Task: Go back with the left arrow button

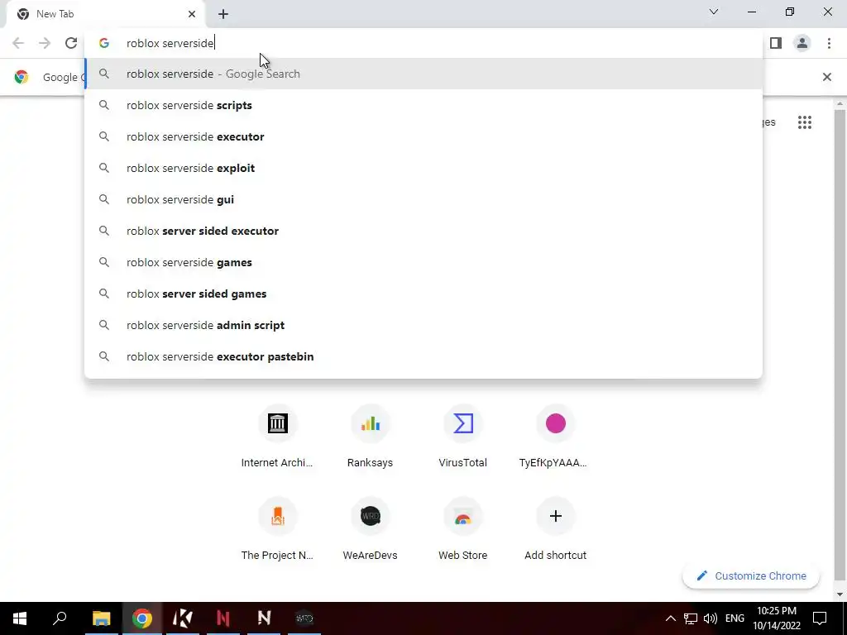Action: (18, 43)
